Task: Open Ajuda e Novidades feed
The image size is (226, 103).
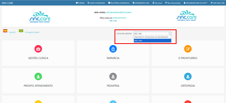Action: (96, 3)
